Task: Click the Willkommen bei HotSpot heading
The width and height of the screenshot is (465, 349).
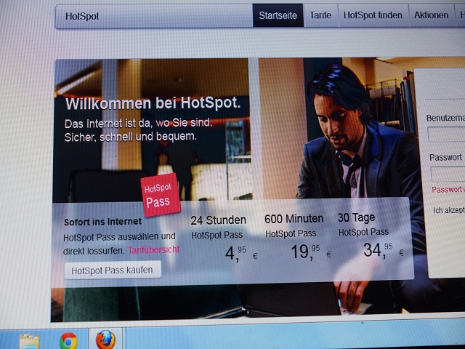Action: click(x=153, y=103)
